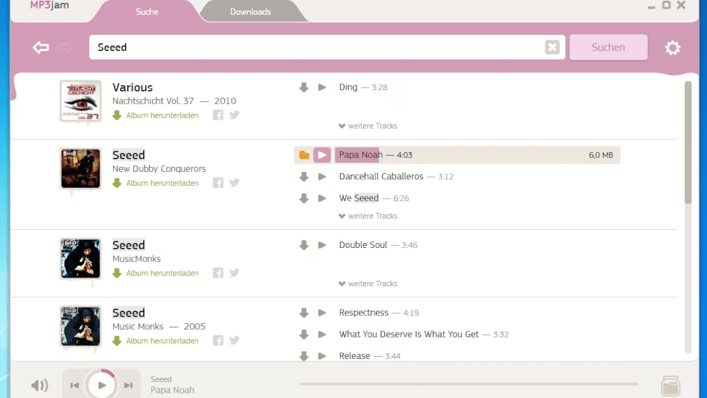Download the track Release

pos(304,356)
